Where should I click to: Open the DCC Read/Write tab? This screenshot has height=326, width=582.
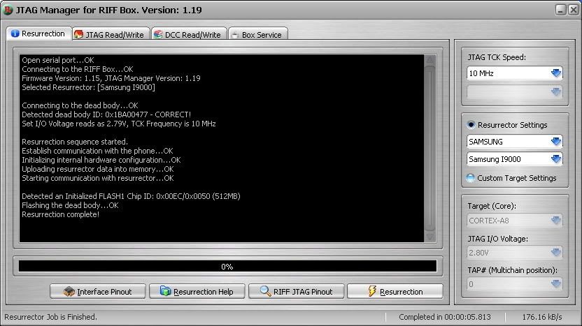pos(190,34)
